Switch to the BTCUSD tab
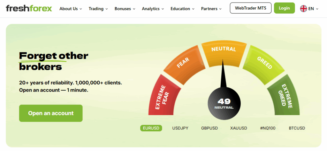The width and height of the screenshot is (327, 151). coord(297,128)
